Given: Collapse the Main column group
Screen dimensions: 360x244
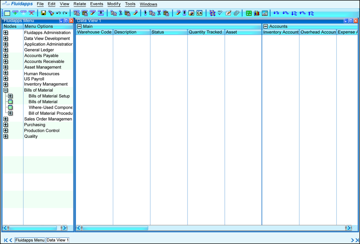Looking at the screenshot, I should [x=79, y=26].
